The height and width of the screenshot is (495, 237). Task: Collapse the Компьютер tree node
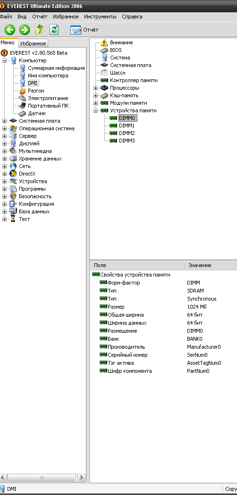[x=4, y=60]
